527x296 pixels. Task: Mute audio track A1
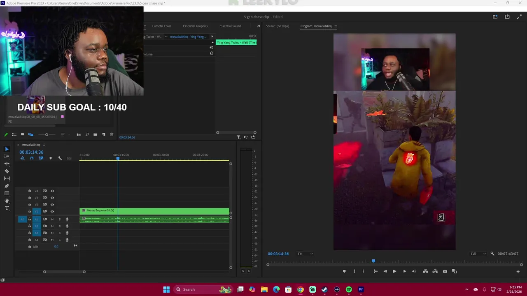[52, 219]
